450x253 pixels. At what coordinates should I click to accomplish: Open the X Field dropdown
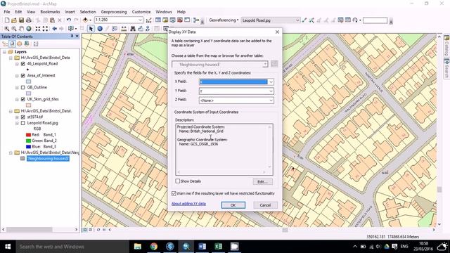click(271, 82)
